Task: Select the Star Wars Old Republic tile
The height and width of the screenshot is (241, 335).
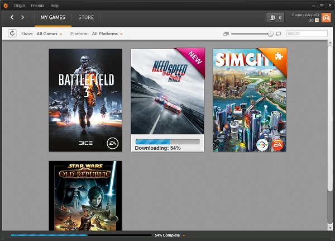Action: (x=85, y=196)
